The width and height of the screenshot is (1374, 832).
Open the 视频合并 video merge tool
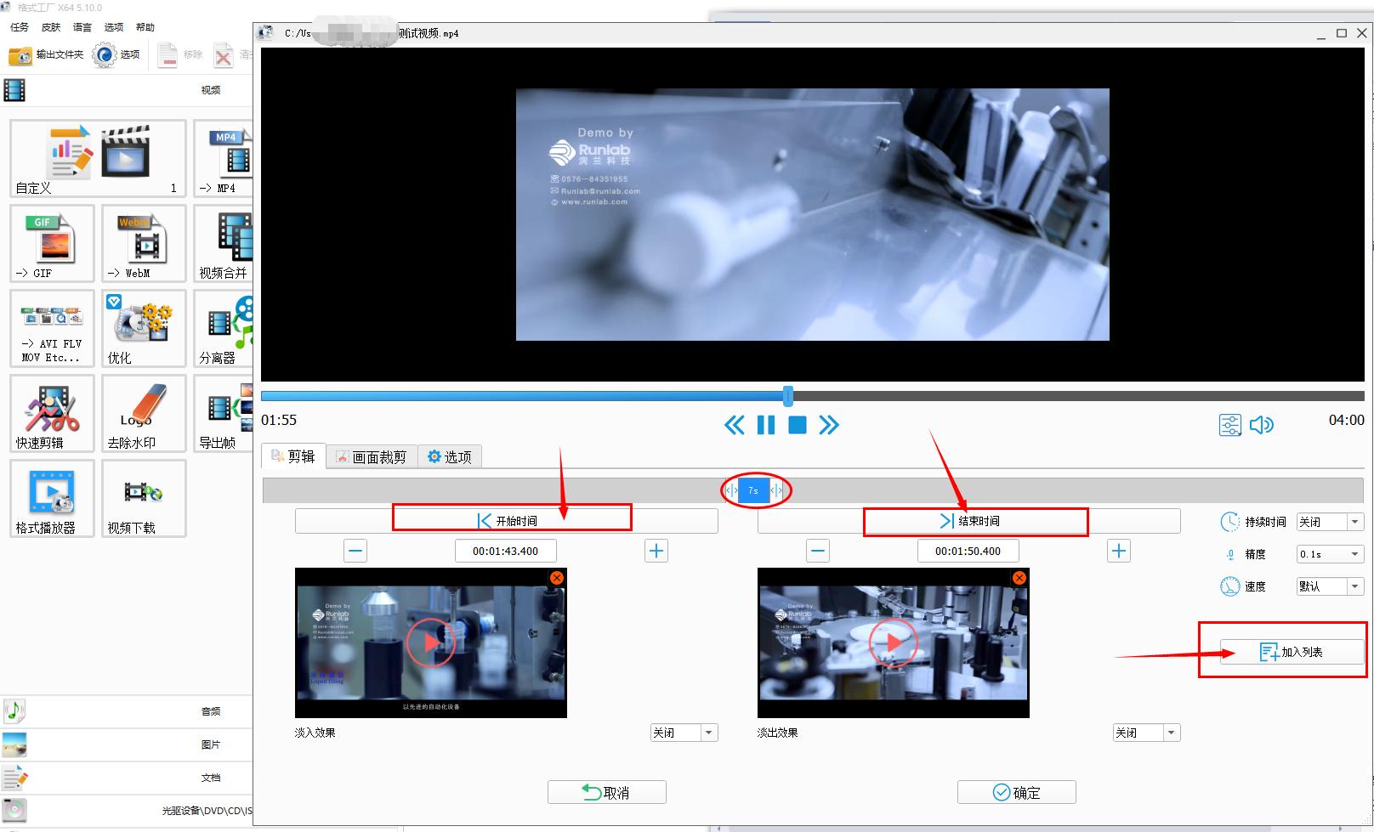[x=224, y=244]
